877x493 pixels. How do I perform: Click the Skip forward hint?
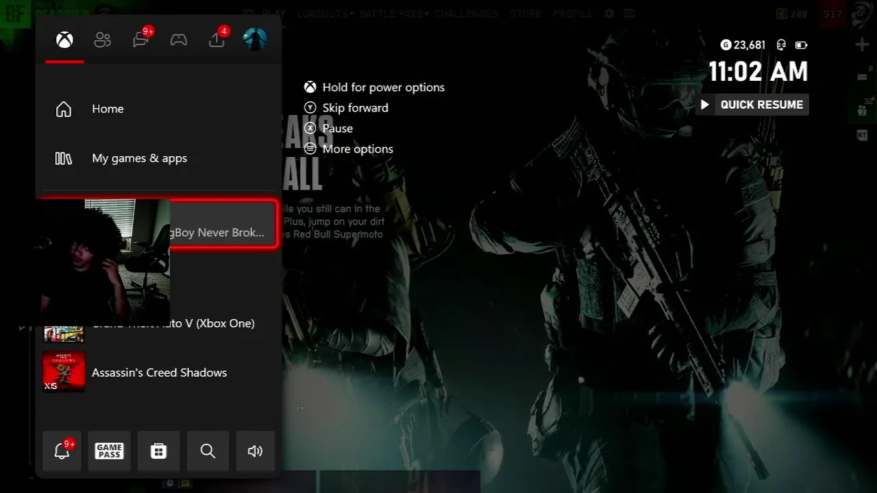347,108
